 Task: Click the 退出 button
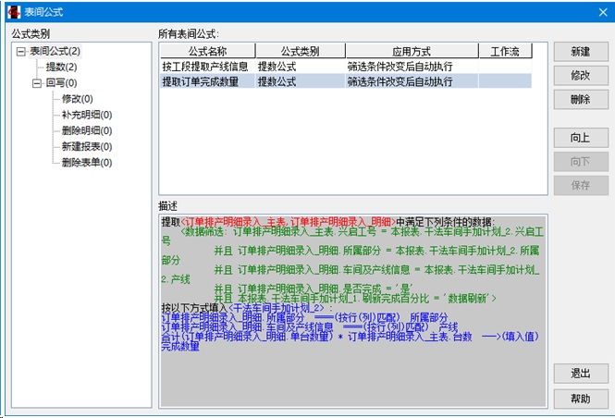pos(580,374)
